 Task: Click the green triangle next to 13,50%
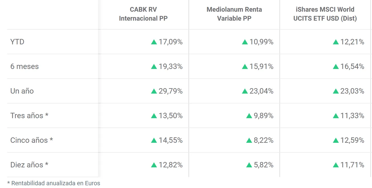[x=154, y=116]
